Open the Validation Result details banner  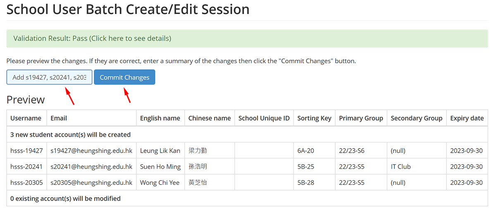(x=247, y=38)
